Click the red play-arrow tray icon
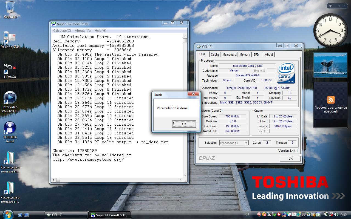This screenshot has height=219, width=351. click(x=279, y=214)
